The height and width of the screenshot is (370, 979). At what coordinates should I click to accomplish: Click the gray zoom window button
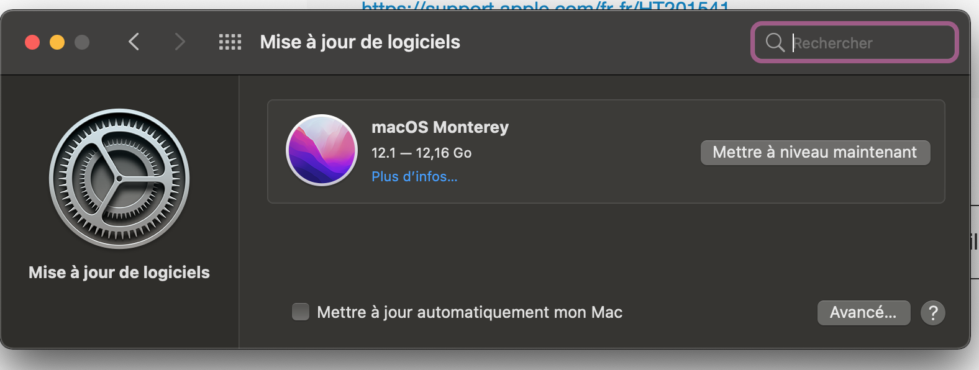[82, 42]
